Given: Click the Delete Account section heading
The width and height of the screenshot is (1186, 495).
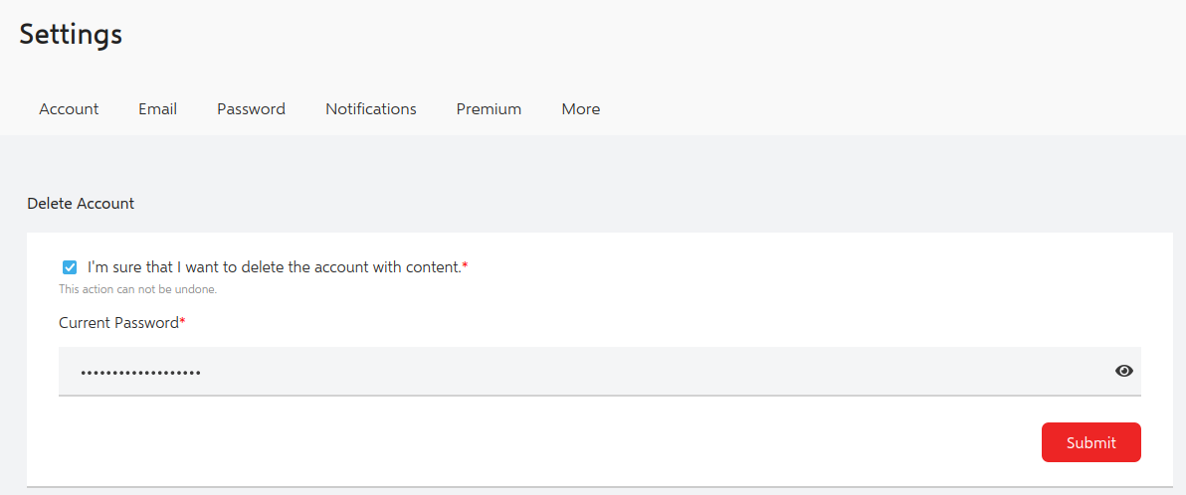Looking at the screenshot, I should tap(81, 204).
